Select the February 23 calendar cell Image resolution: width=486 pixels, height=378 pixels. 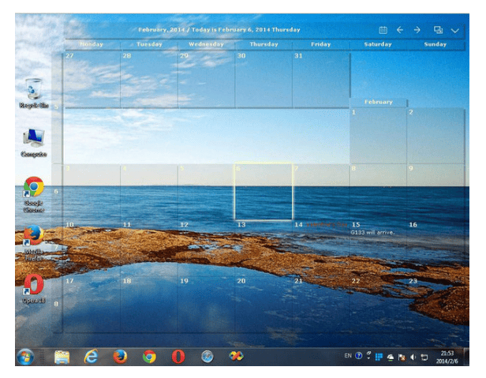click(x=436, y=305)
